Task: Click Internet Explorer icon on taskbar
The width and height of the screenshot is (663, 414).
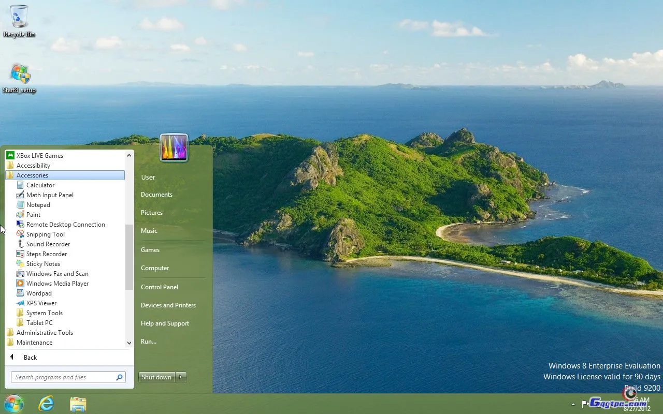Action: (x=46, y=404)
